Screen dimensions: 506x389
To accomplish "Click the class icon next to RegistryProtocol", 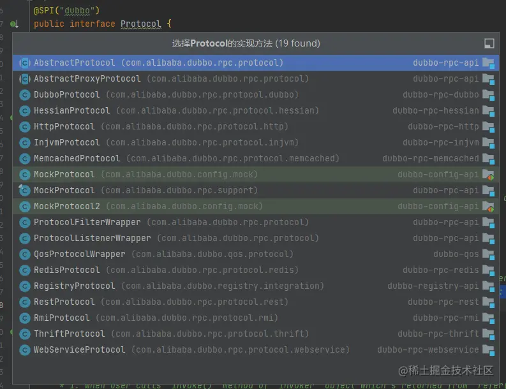I will (x=25, y=286).
